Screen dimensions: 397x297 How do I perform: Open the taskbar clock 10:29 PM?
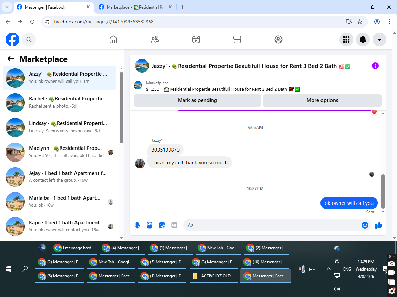366,269
